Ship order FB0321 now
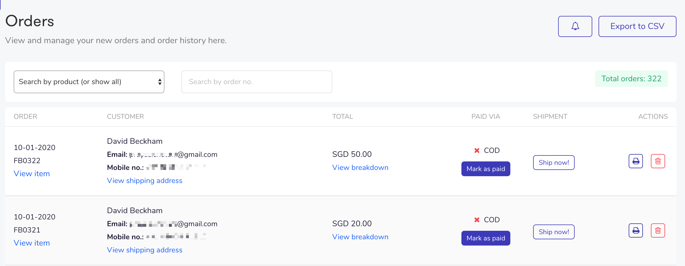 [x=554, y=232]
